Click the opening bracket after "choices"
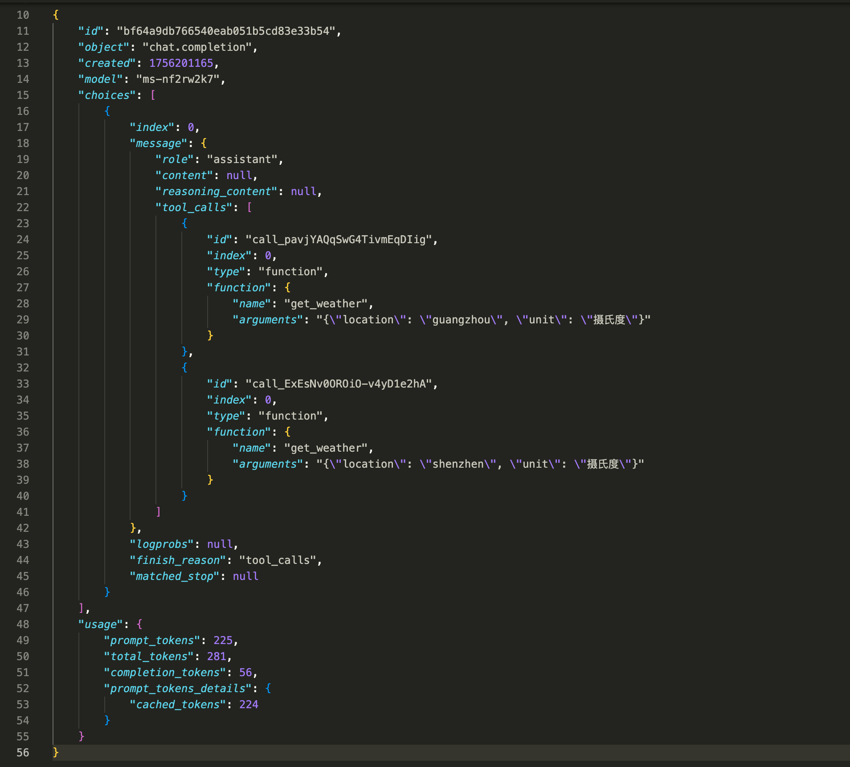The image size is (850, 767). click(153, 95)
